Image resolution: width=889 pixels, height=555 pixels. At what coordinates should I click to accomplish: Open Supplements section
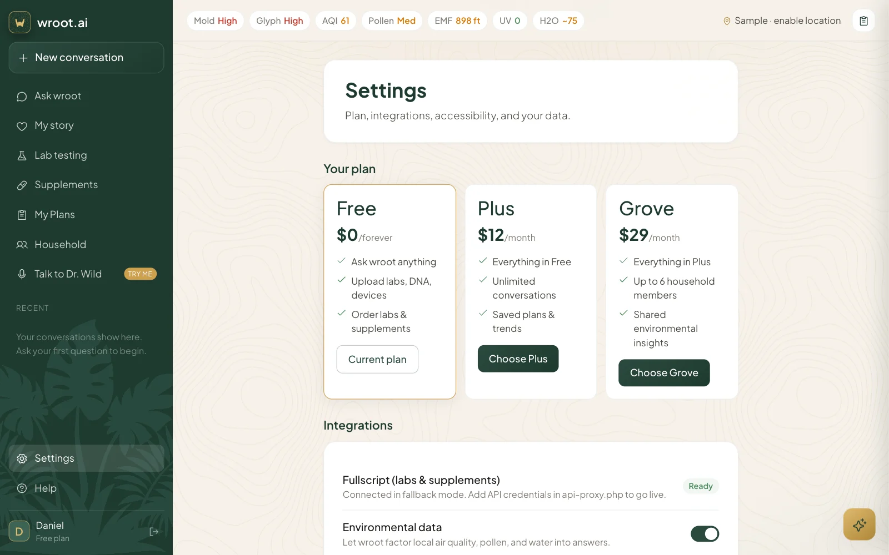(86, 185)
